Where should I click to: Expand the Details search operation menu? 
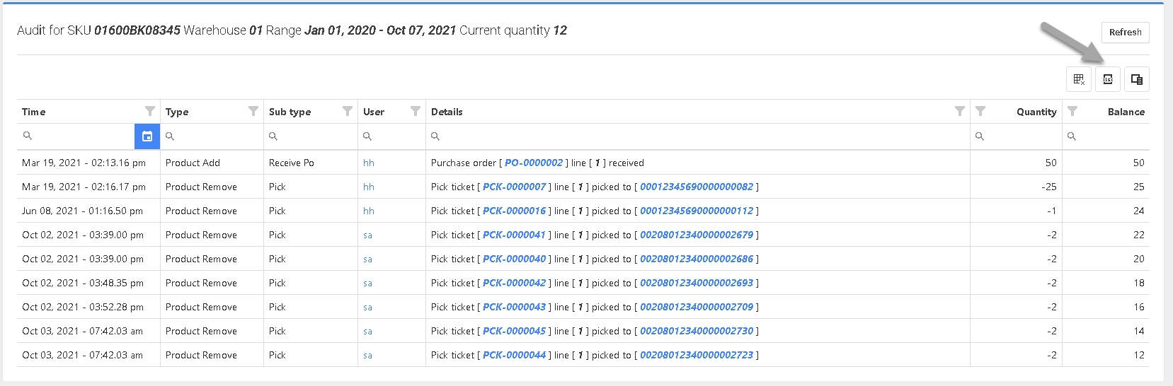435,136
